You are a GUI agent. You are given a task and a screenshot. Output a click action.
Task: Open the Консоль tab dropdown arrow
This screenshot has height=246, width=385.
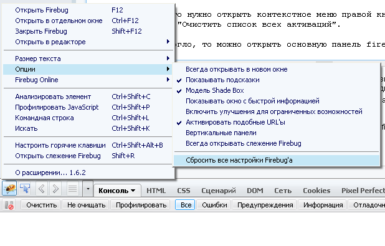tap(133, 191)
